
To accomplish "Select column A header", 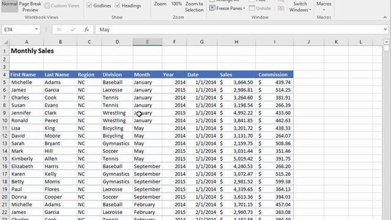I will pos(26,42).
